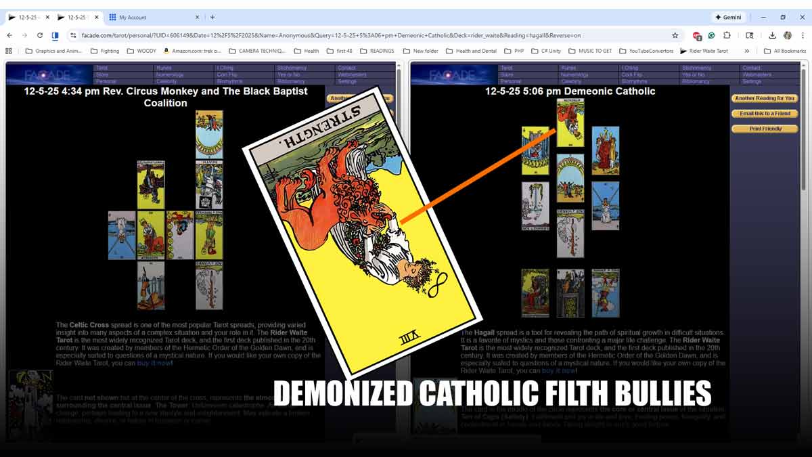Open the READINGS bookmark folder

pos(377,51)
